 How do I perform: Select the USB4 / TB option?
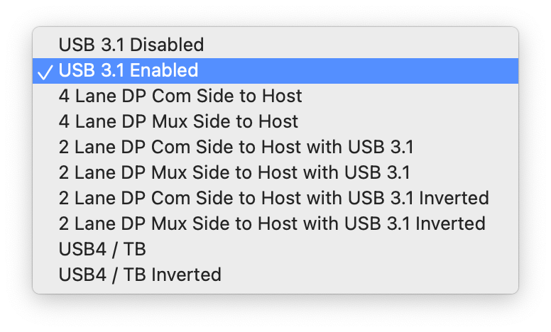click(x=102, y=249)
